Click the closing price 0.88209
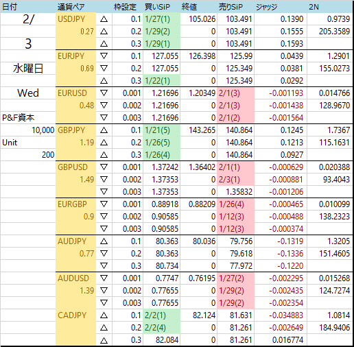354x347 pixels. coord(202,204)
